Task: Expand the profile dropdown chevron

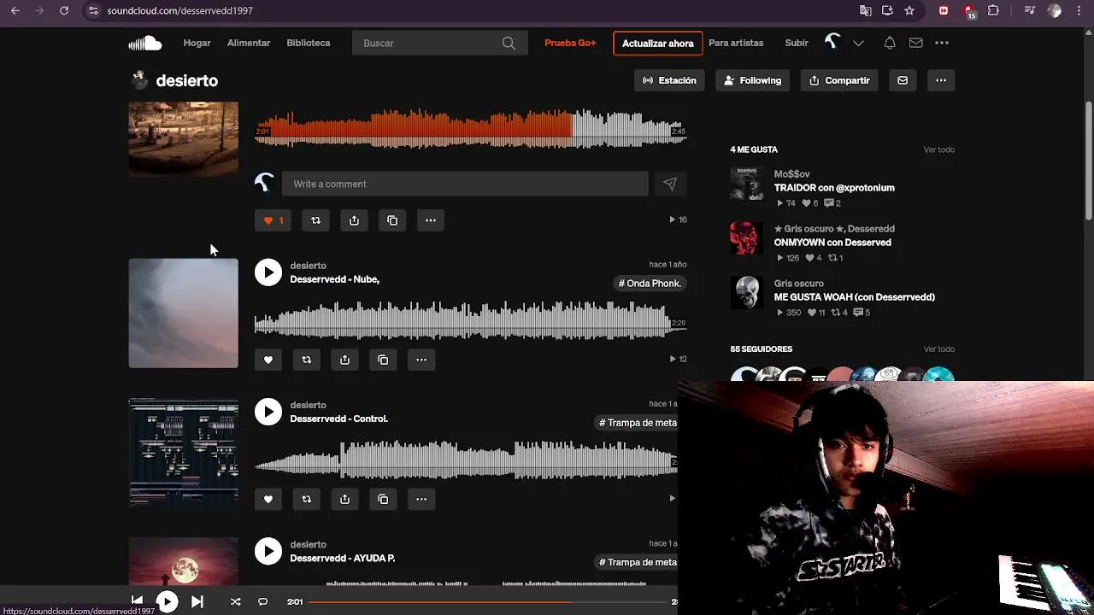Action: [858, 43]
